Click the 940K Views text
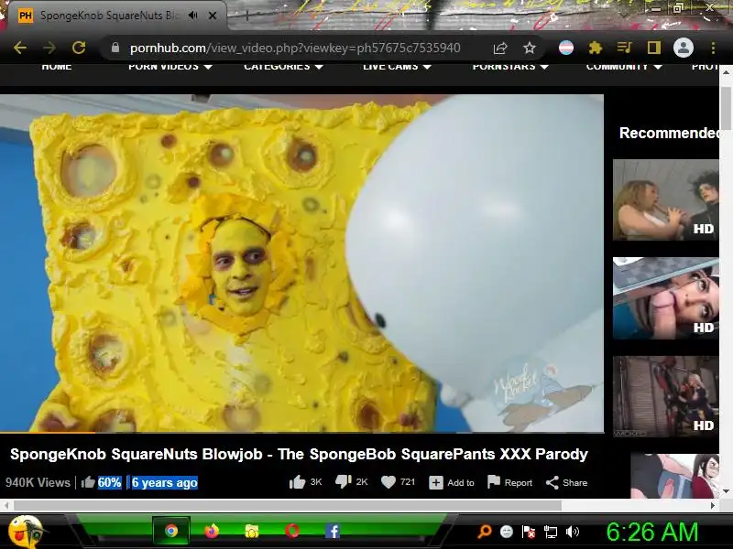The height and width of the screenshot is (549, 733). coord(38,482)
